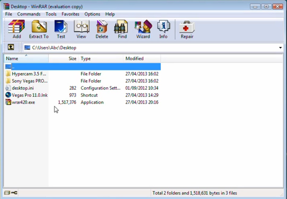Click the Info toolbar icon
The image size is (287, 199).
163,29
